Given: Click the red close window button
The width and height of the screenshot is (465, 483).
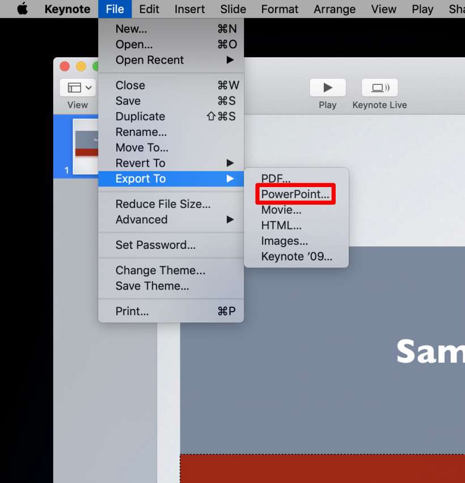Looking at the screenshot, I should click(x=65, y=66).
